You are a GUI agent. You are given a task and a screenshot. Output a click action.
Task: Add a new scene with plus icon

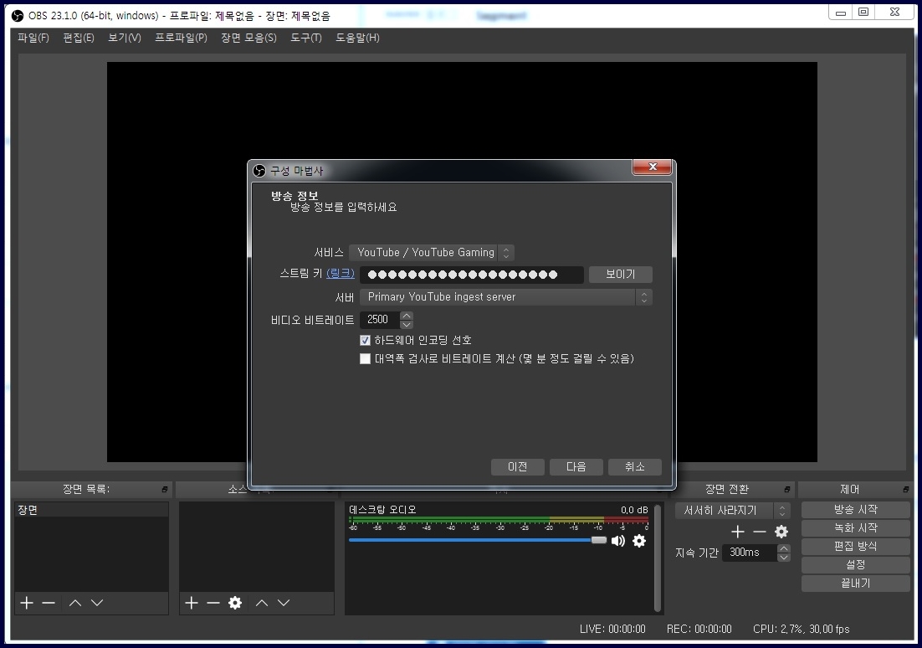click(x=27, y=603)
